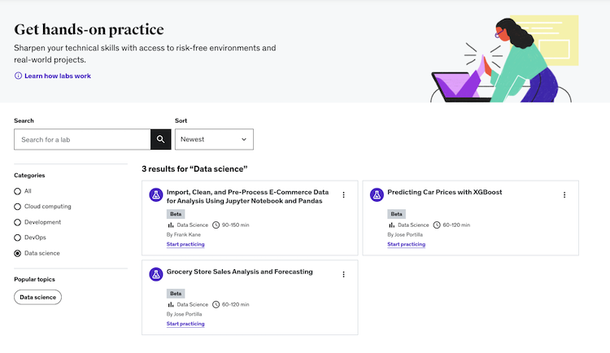Pick the Development category radio button
610x353 pixels.
[x=18, y=222]
